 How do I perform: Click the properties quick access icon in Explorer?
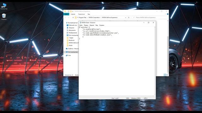click(x=68, y=11)
